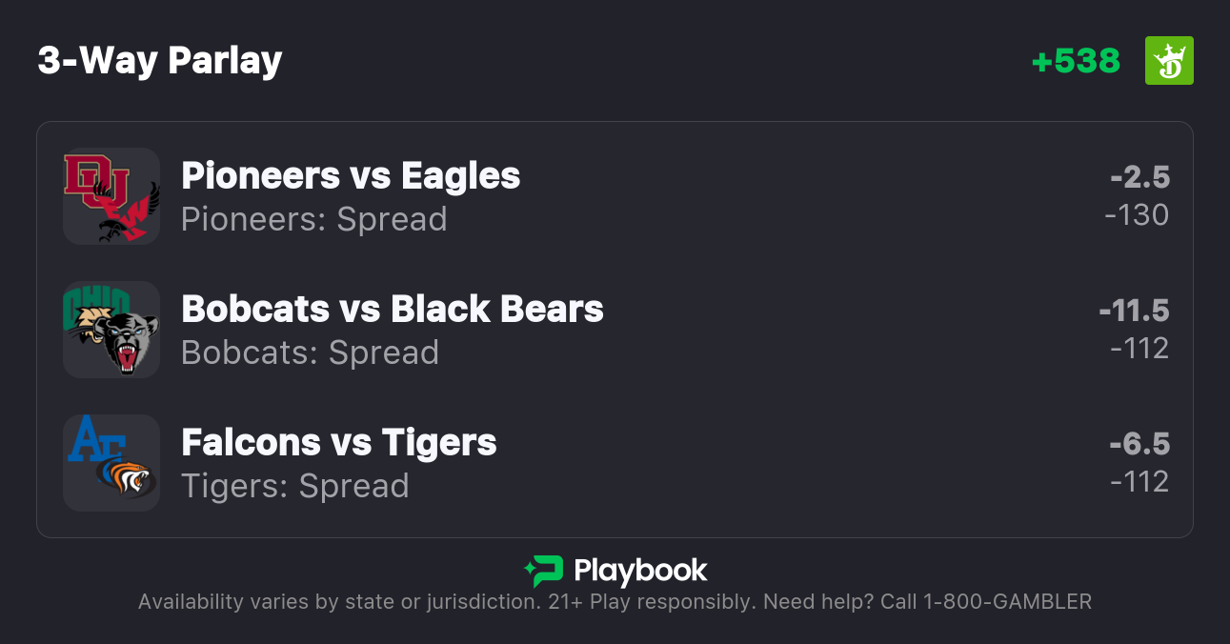Click the Falcons vs Tigers team logo
Screen dimensions: 1230x644
coord(111,463)
